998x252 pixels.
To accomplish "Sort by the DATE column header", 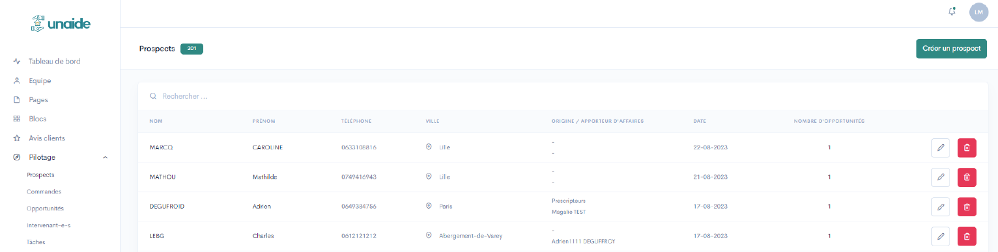I will 700,121.
